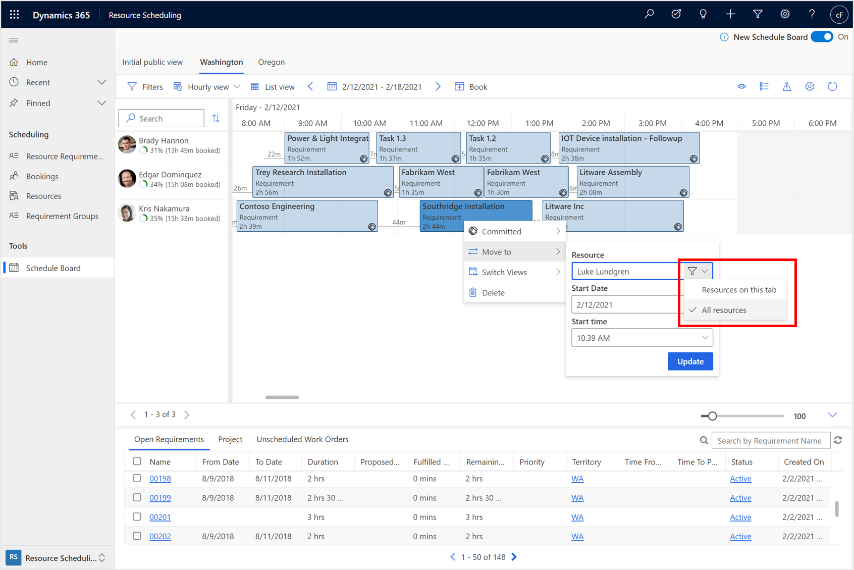The height and width of the screenshot is (570, 854).
Task: Select the All resources option
Action: pyautogui.click(x=735, y=310)
